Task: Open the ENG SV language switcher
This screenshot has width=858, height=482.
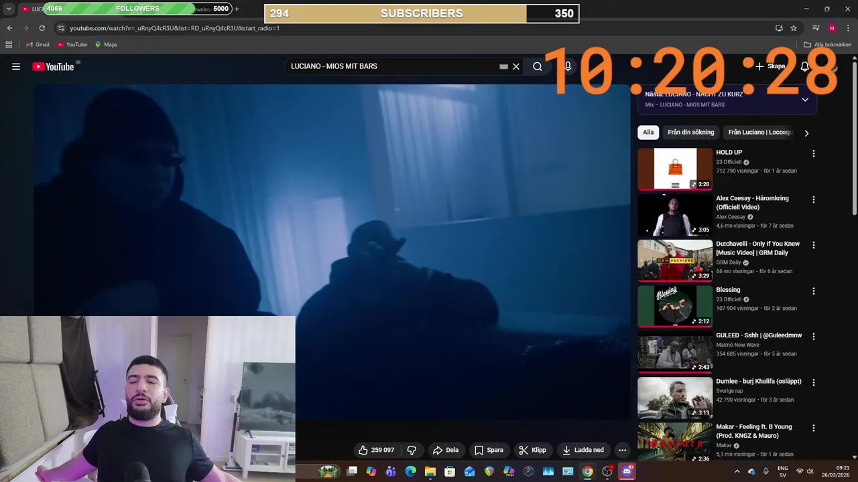Action: (x=783, y=471)
